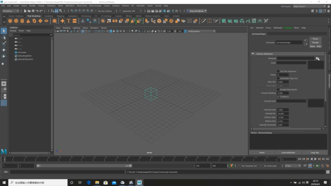The width and height of the screenshot is (331, 186).
Task: Open Microsoft Edge from taskbar
Action: (89, 183)
